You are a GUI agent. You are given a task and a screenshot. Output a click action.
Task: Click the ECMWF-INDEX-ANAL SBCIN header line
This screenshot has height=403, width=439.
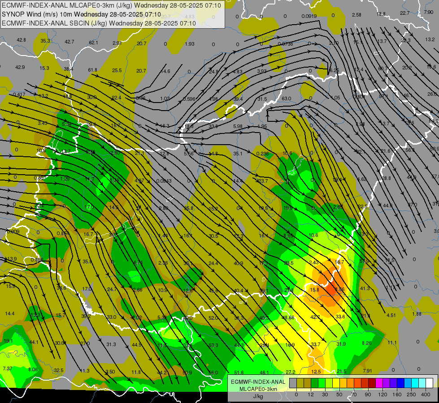pyautogui.click(x=99, y=23)
